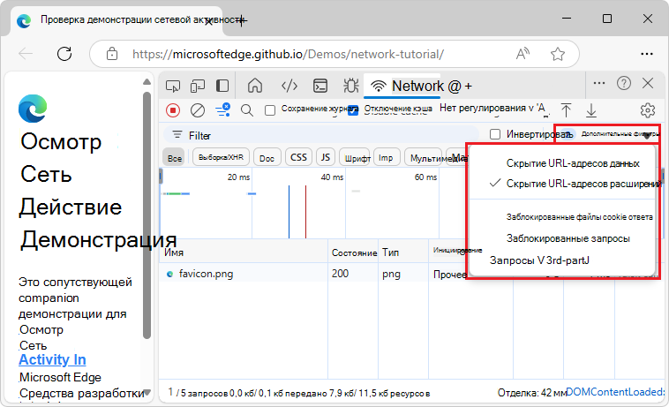Open the Activity In link on page

click(52, 359)
